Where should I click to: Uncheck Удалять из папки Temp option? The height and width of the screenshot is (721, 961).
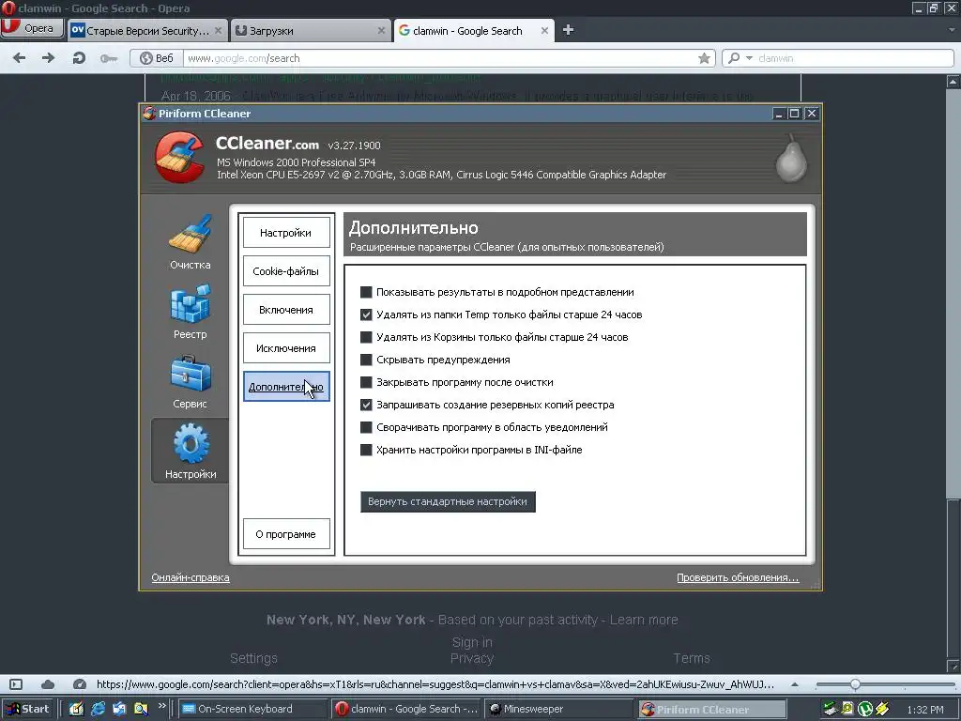pos(366,314)
